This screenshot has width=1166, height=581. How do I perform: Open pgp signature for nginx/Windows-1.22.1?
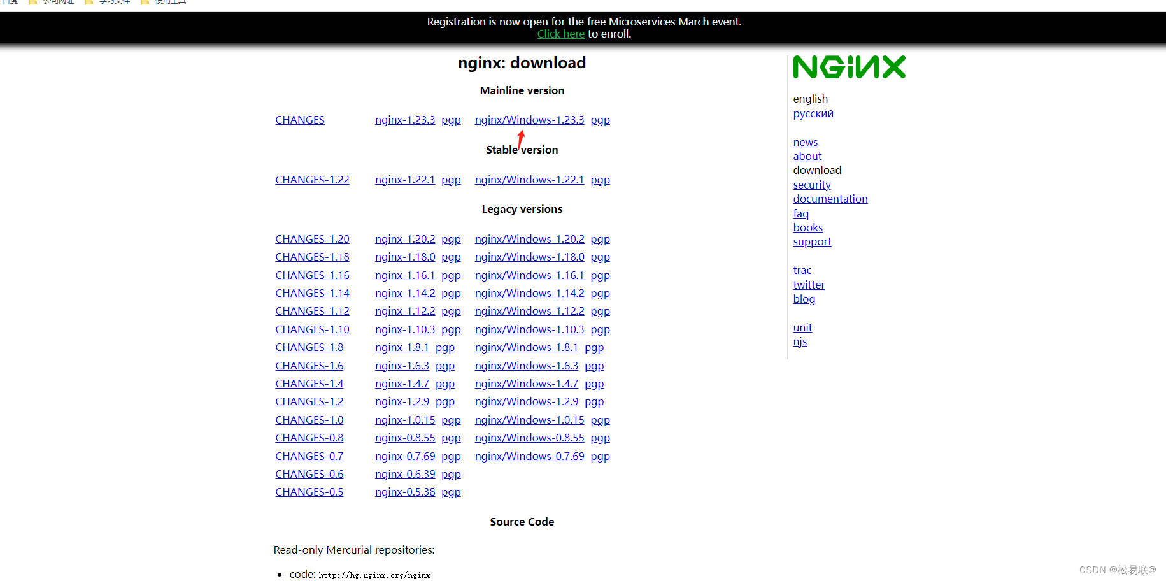[x=600, y=180]
